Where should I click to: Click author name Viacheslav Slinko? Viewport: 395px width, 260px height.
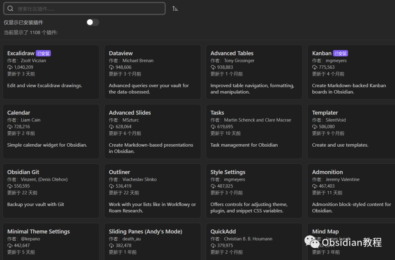click(139, 179)
